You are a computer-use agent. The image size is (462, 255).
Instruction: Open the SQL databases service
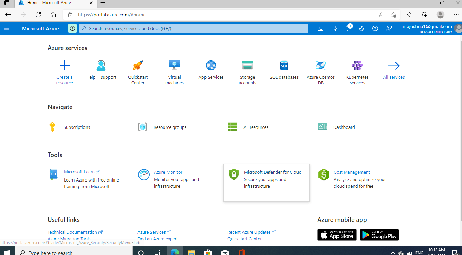[x=284, y=65]
